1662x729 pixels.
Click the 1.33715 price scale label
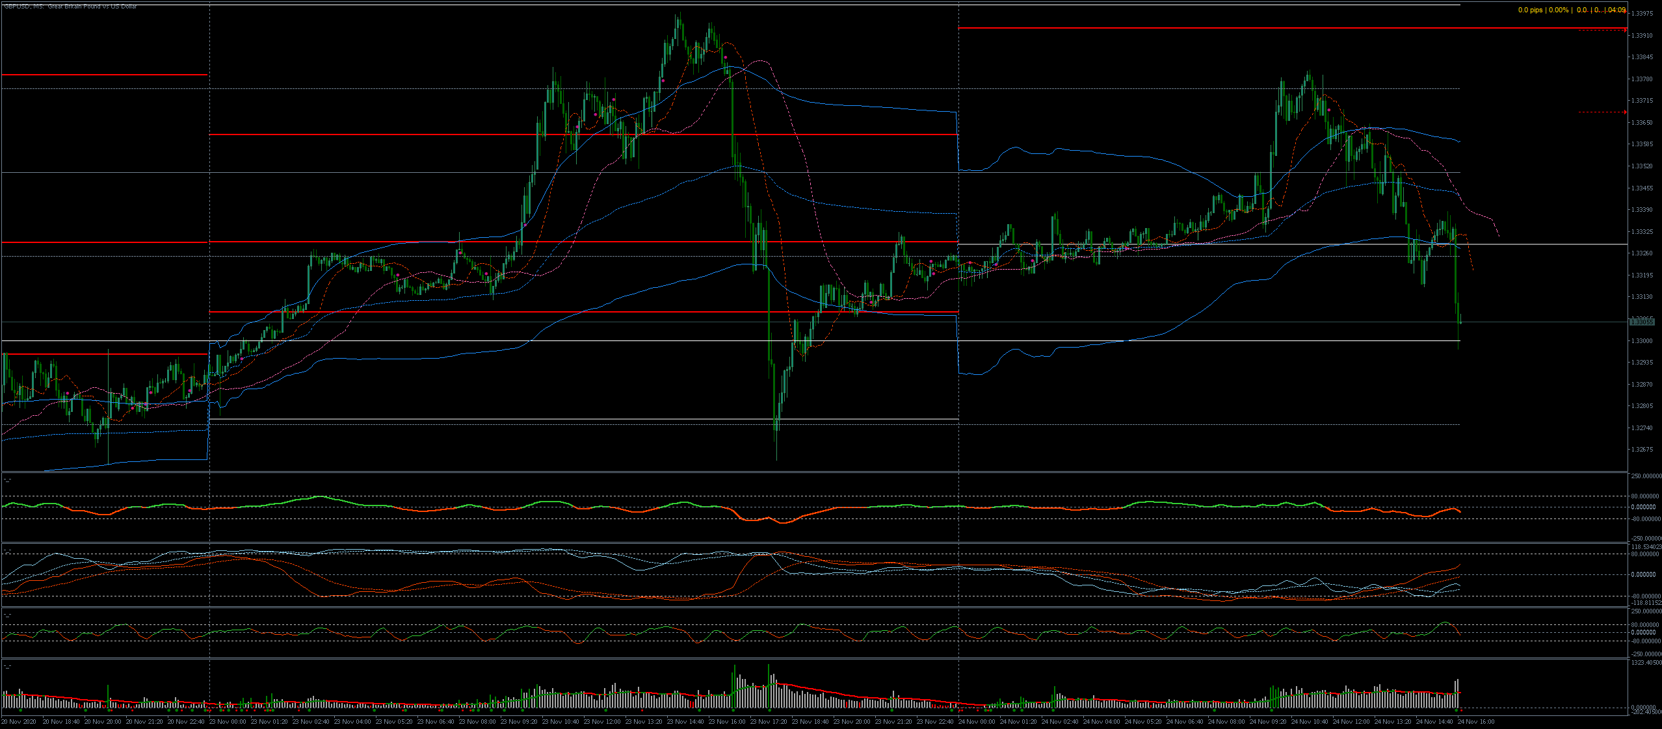[1642, 101]
